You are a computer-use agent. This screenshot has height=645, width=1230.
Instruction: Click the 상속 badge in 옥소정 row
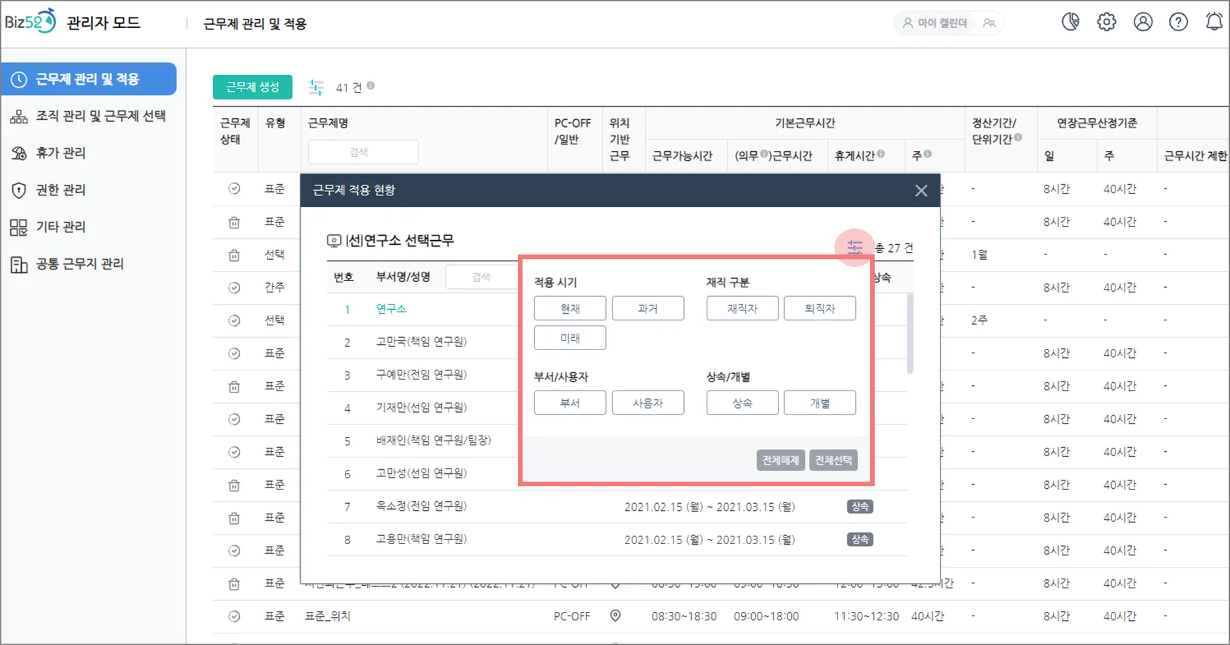pos(860,506)
